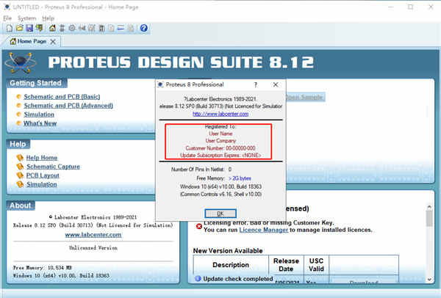Click the book icon beside PCB Layout

pos(20,175)
